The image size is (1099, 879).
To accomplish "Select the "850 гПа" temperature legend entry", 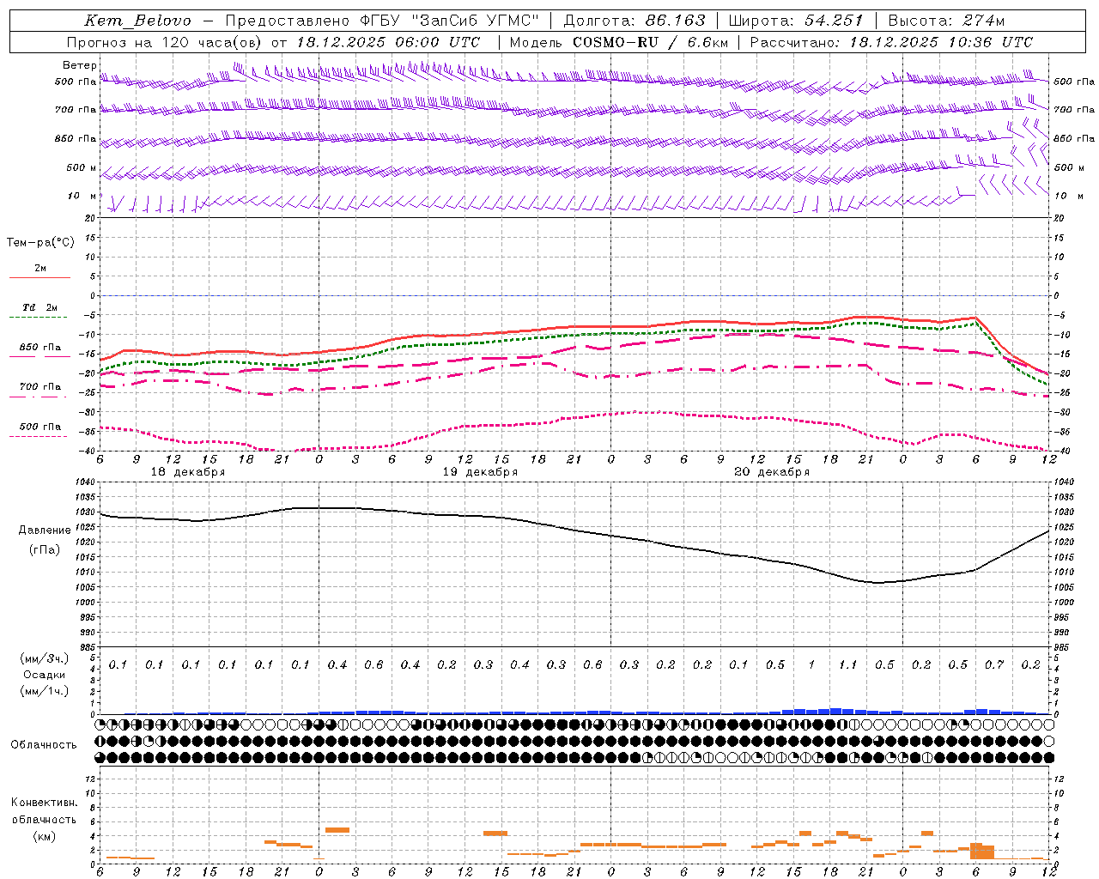I will tap(40, 348).
